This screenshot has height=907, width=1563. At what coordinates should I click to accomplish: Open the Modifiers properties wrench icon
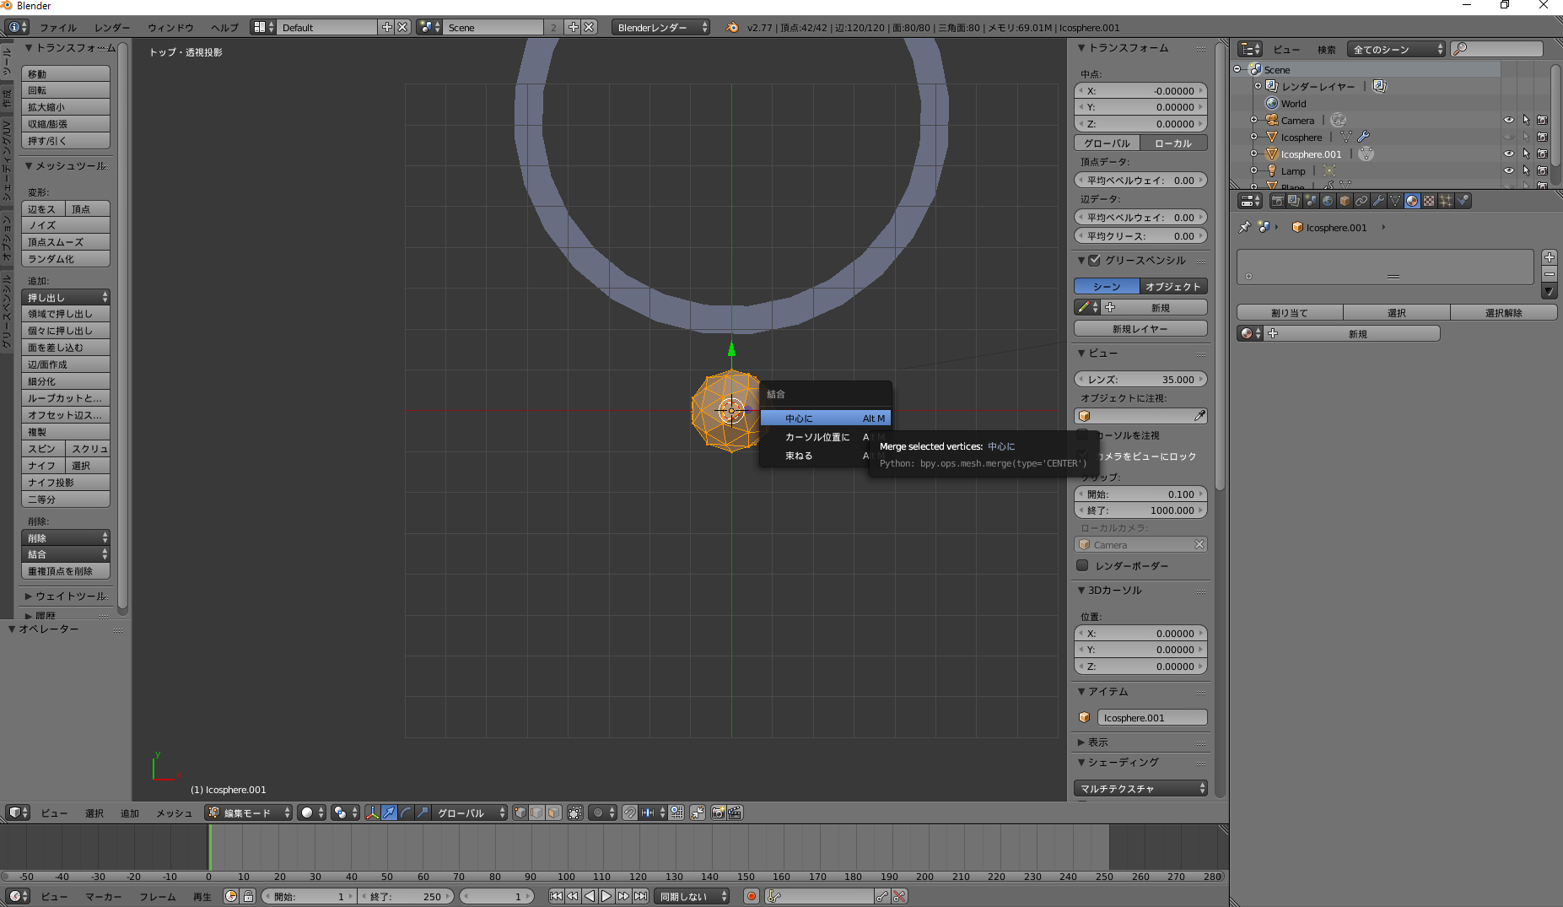coord(1378,201)
